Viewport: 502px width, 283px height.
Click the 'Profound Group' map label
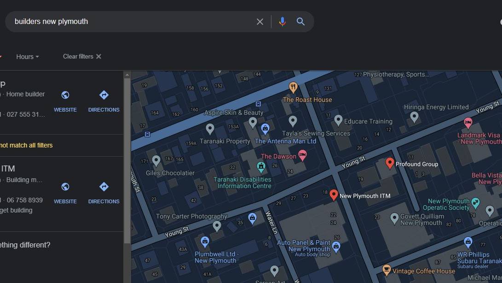(x=417, y=164)
